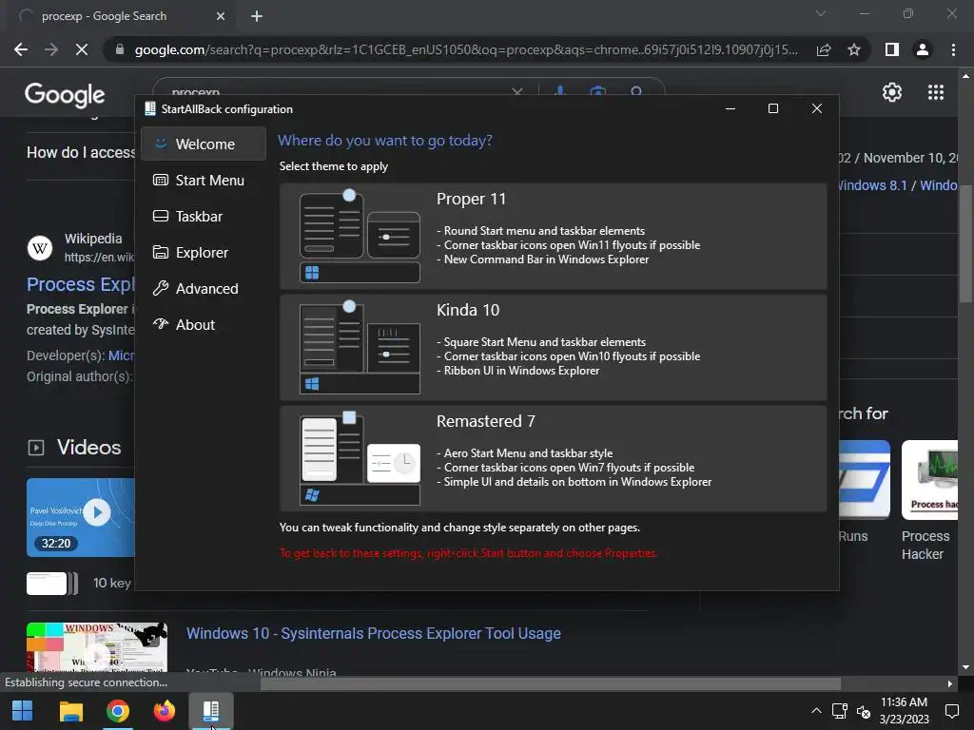Close the procexp Google Search tab
Viewport: 974px width, 730px height.
tap(220, 16)
